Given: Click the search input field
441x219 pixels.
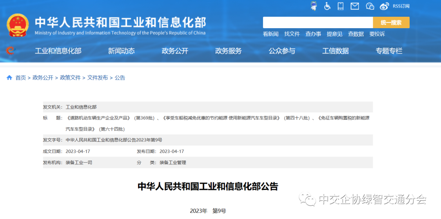Looking at the screenshot, I should 318,22.
